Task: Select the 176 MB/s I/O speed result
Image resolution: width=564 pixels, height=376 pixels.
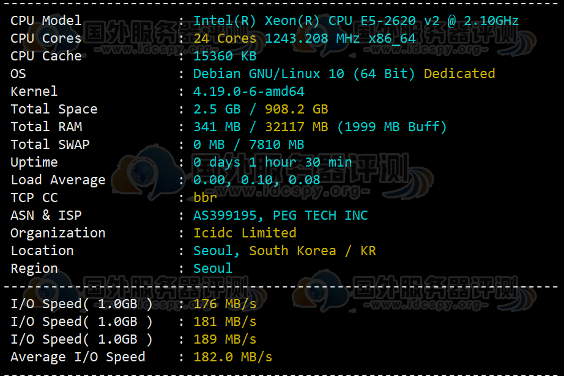Action: [224, 304]
